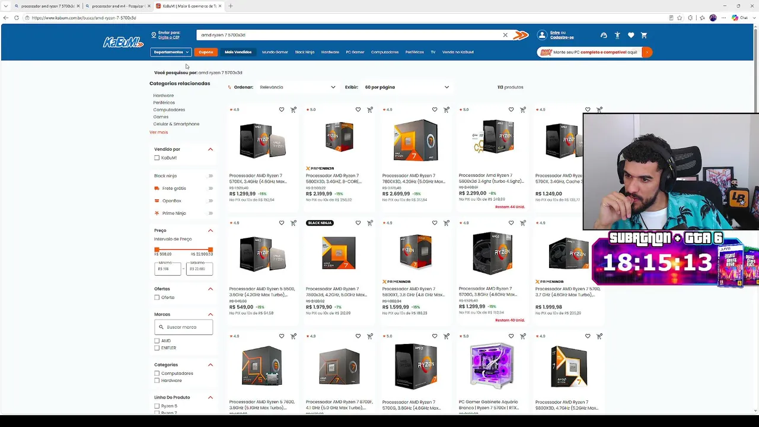Screen dimensions: 759x427
Task: Click the minimum price slider handle
Action: (157, 250)
